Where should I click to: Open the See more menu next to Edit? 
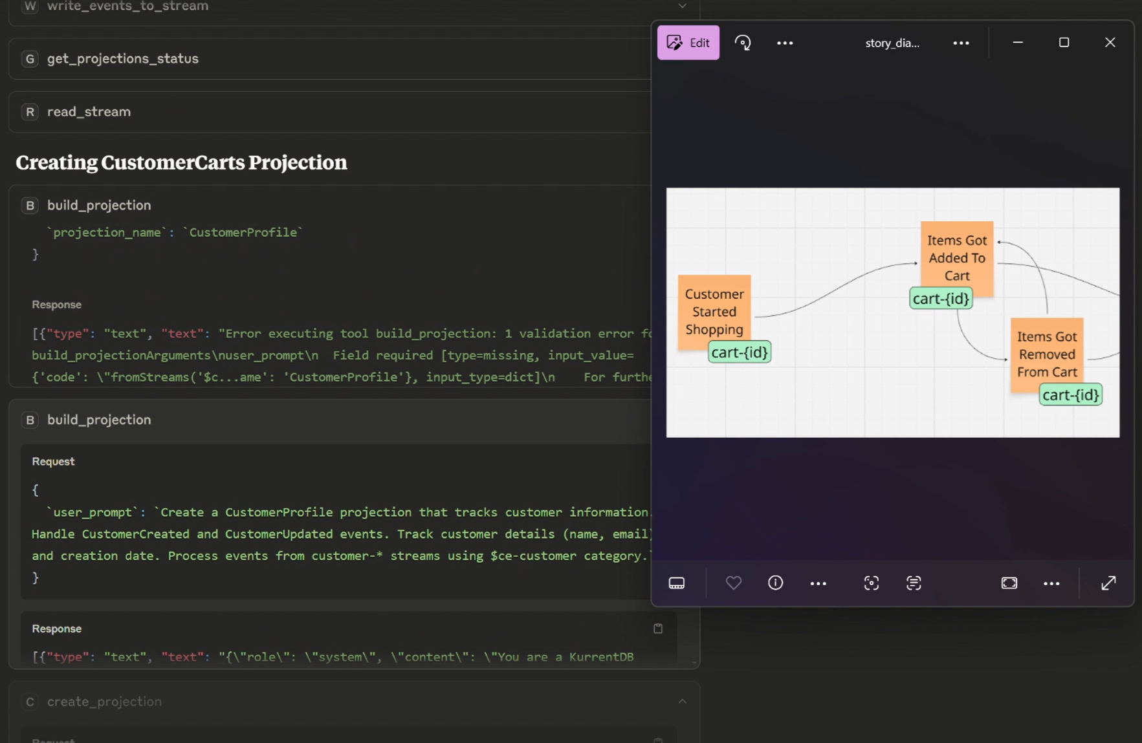(x=784, y=42)
